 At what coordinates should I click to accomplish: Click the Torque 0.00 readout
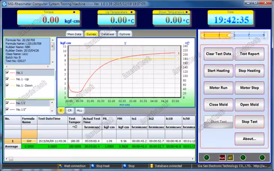coord(51,20)
